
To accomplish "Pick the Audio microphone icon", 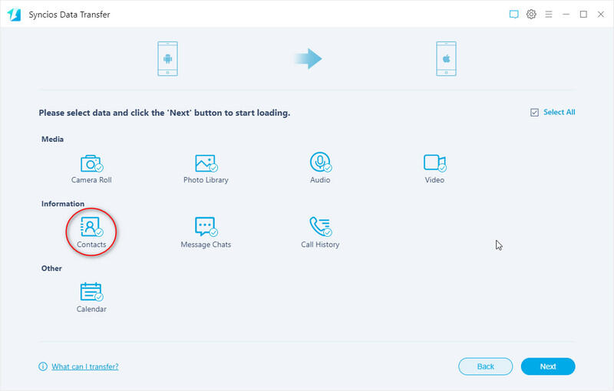I will (x=319, y=163).
